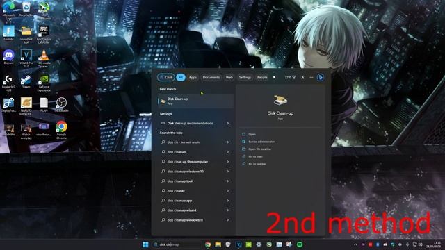
Task: Switch to the Web filter tab
Action: pos(229,77)
